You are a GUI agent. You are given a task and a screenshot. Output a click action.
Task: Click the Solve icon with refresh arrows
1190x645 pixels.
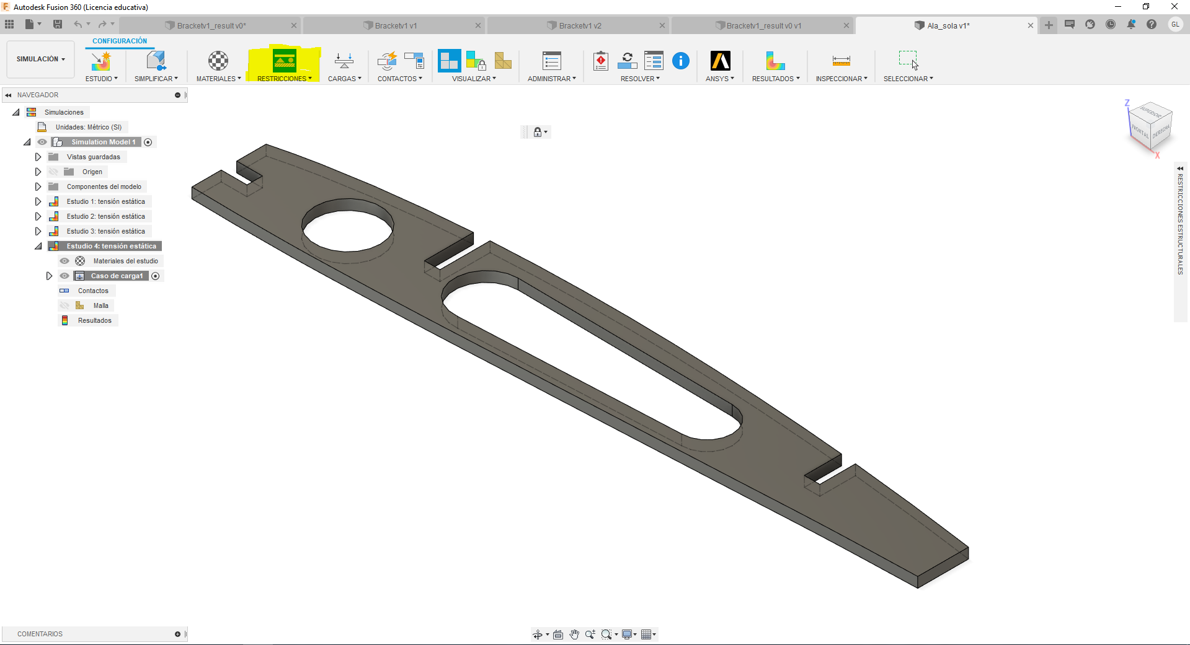pyautogui.click(x=627, y=61)
